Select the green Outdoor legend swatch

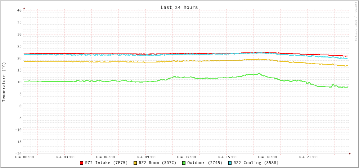[184, 163]
